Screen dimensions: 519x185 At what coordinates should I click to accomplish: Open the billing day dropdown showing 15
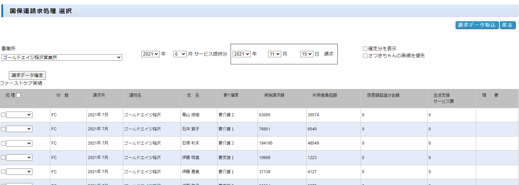pyautogui.click(x=307, y=54)
